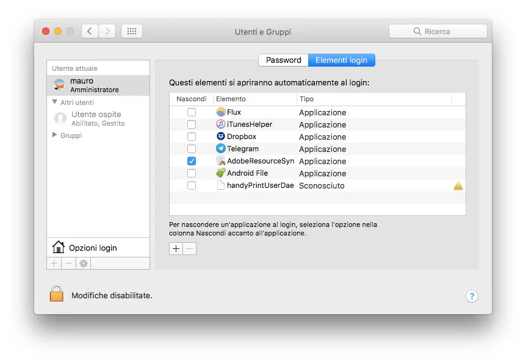Open help via the question mark button
Screen dimensions: 526x363
pos(472,297)
